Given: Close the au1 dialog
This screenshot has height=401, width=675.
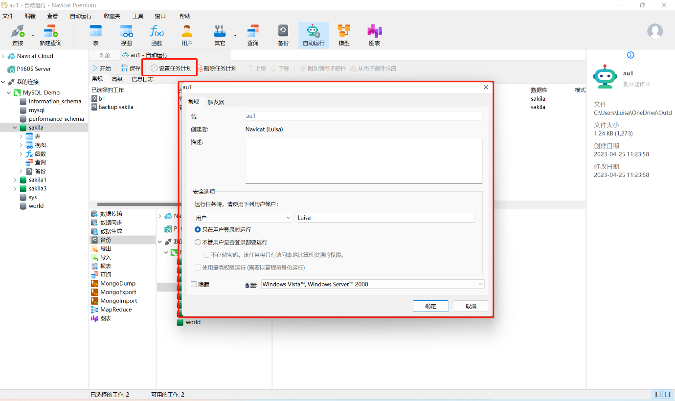Looking at the screenshot, I should click(486, 88).
